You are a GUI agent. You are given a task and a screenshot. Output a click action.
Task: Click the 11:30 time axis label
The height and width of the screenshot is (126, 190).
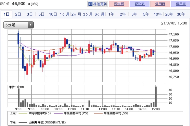(x=85, y=109)
